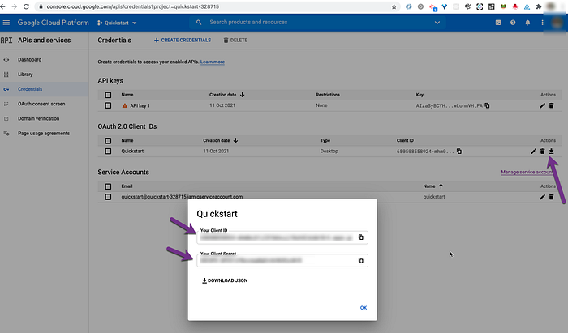This screenshot has height=333, width=568.
Task: Open notifications bell icon
Action: (527, 23)
